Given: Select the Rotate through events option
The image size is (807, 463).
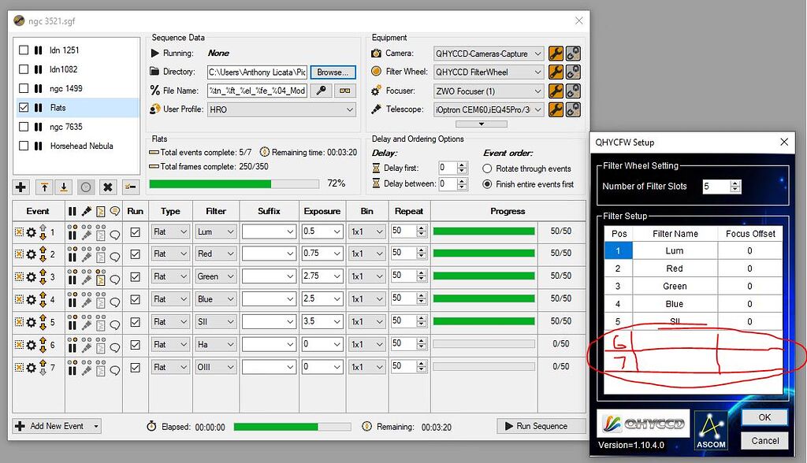Looking at the screenshot, I should 487,169.
